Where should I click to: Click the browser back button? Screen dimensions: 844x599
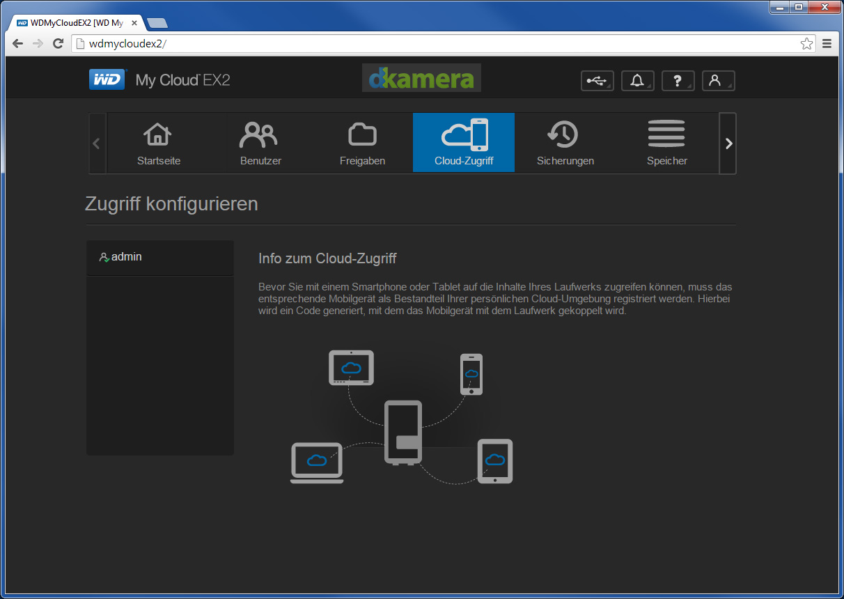18,44
